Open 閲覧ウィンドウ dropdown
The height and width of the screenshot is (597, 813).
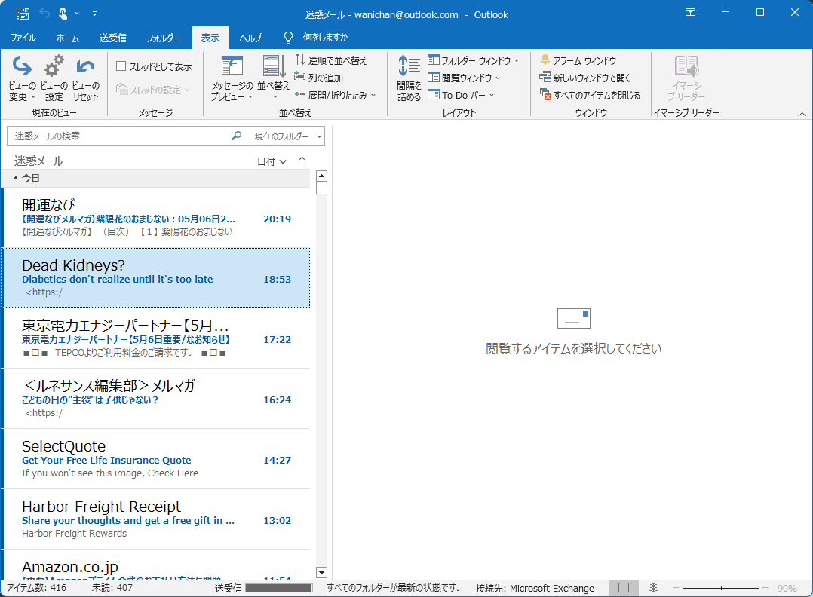[x=464, y=78]
